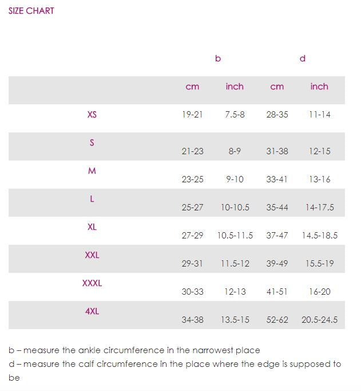Viewport: 361px width, 391px height.
Task: Click the "b" column group header
Action: 218,58
